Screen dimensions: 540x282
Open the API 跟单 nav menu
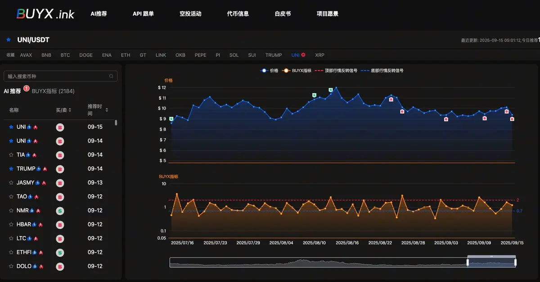(x=143, y=14)
